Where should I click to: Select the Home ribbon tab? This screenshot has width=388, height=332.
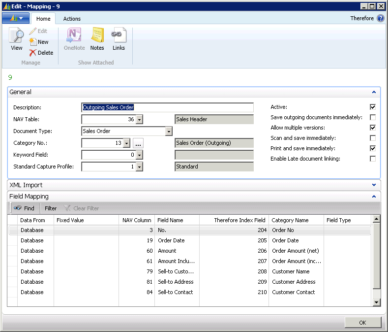43,19
